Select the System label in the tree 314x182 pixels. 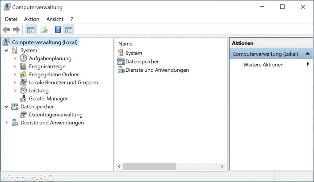coord(29,50)
